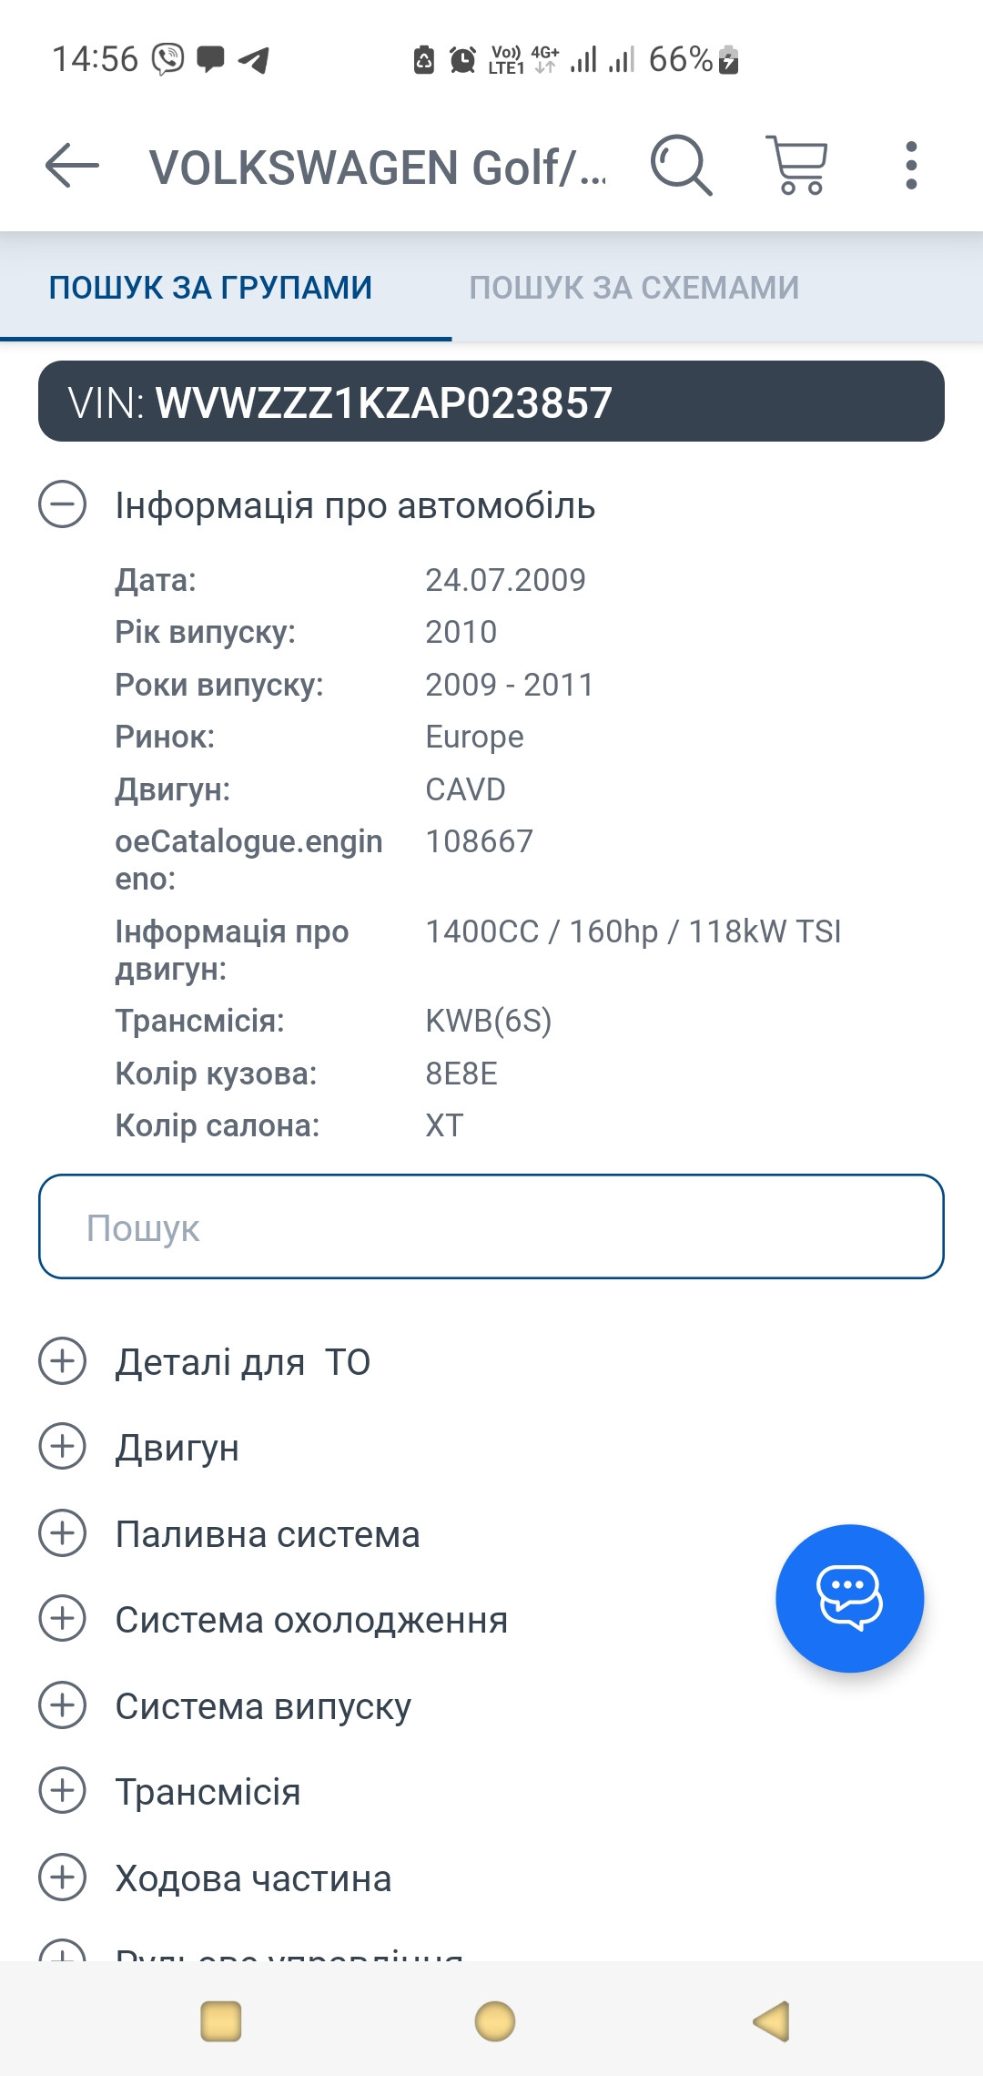The width and height of the screenshot is (983, 2076).
Task: Open search with magnifier icon
Action: tap(680, 166)
